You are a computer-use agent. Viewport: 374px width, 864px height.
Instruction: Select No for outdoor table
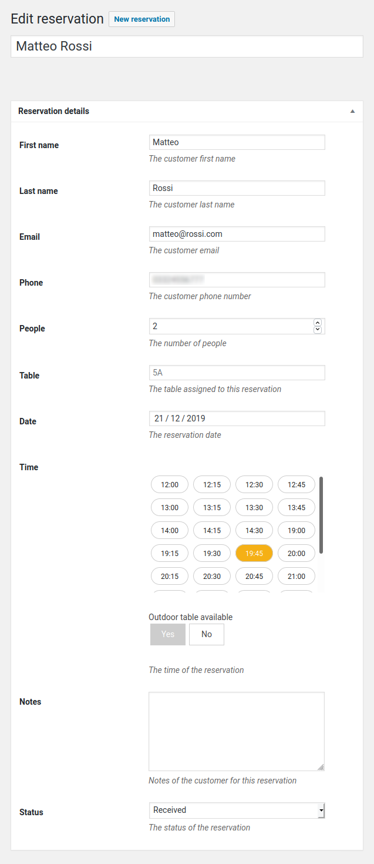tap(207, 635)
